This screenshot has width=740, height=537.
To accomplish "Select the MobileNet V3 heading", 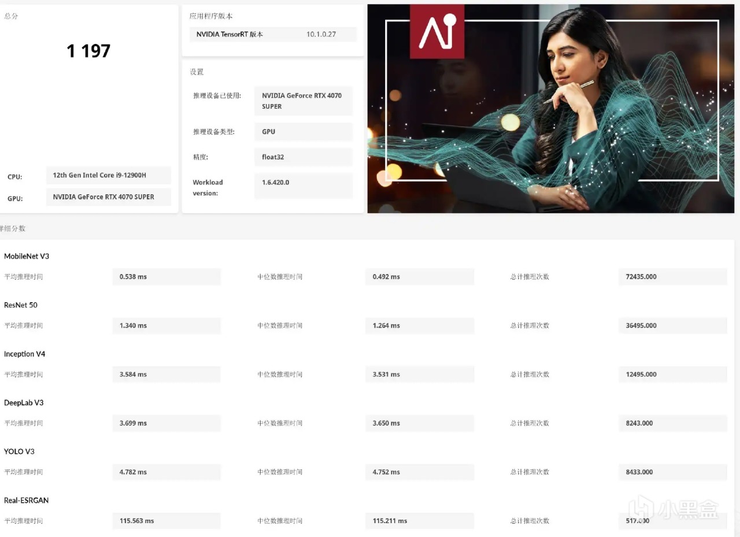I will [27, 256].
